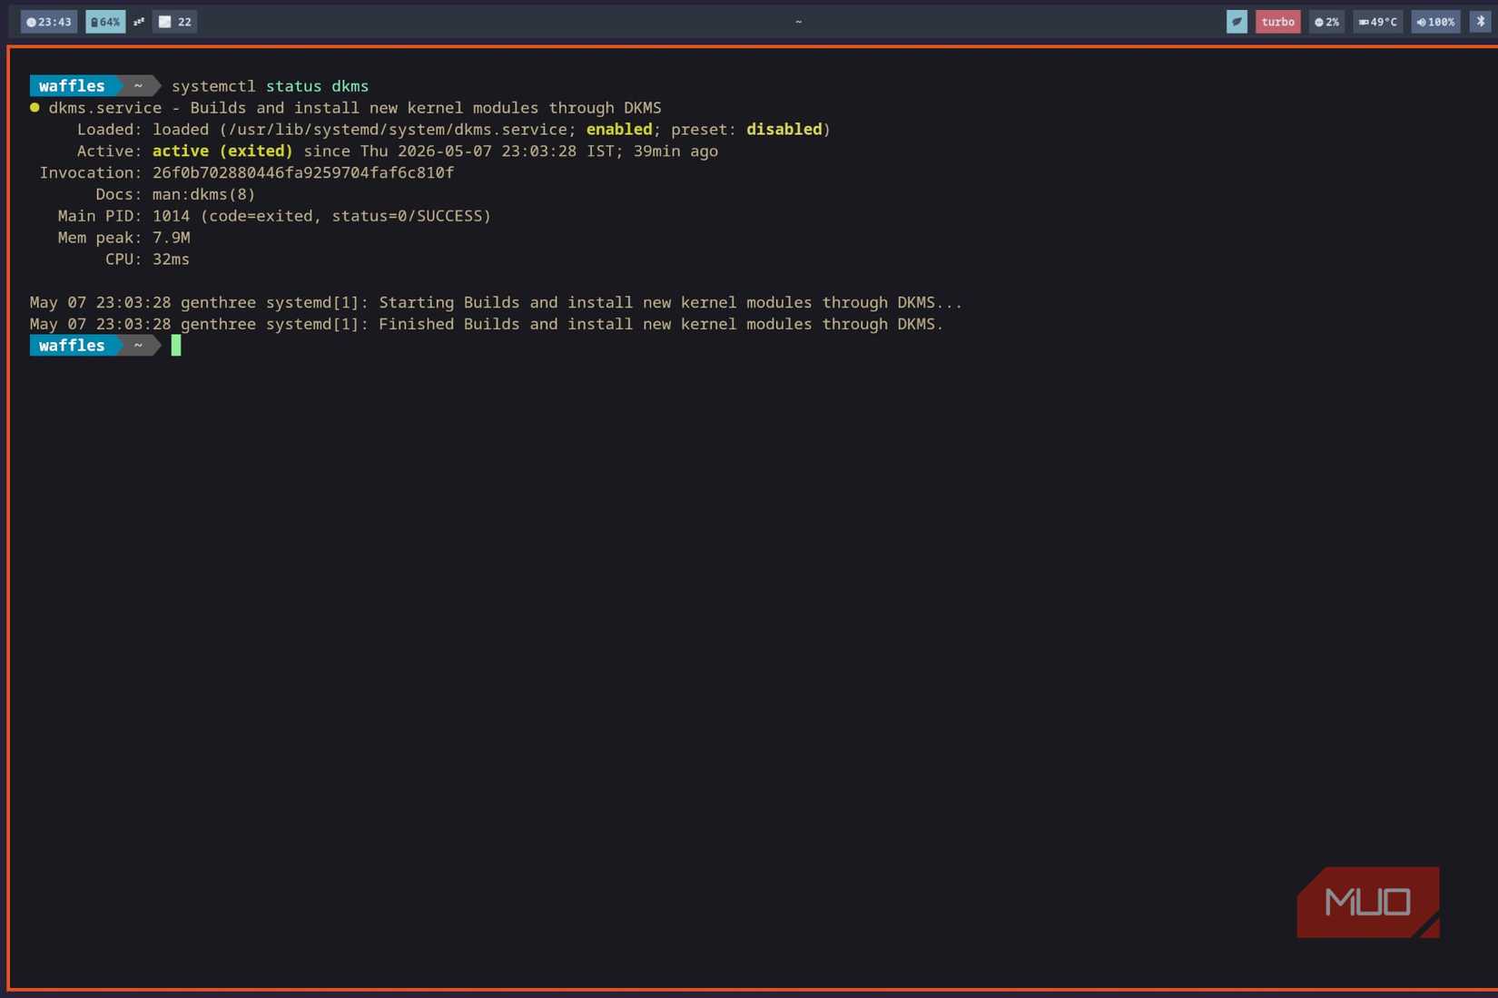Click the /usr/lib/systemd/system/dkms.service path
The height and width of the screenshot is (998, 1498).
(x=399, y=130)
